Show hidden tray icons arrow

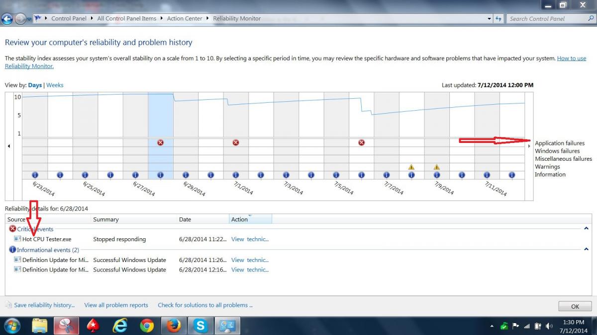point(492,326)
